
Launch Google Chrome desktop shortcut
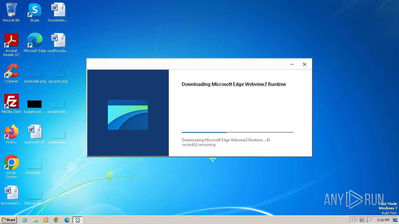pos(11,167)
